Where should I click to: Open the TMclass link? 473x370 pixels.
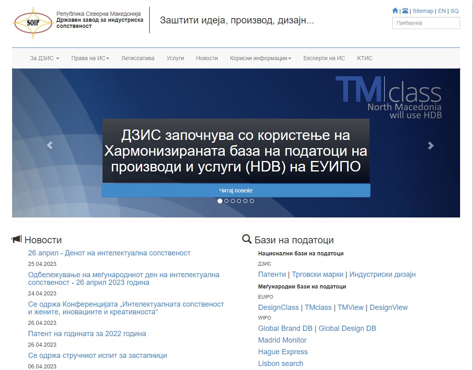pyautogui.click(x=318, y=307)
